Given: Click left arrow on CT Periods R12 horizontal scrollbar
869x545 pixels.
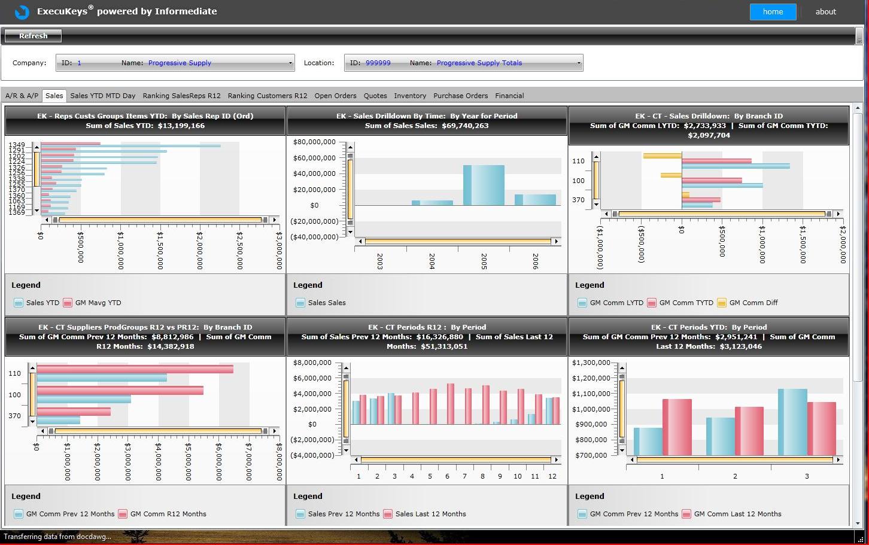Looking at the screenshot, I should coord(356,459).
